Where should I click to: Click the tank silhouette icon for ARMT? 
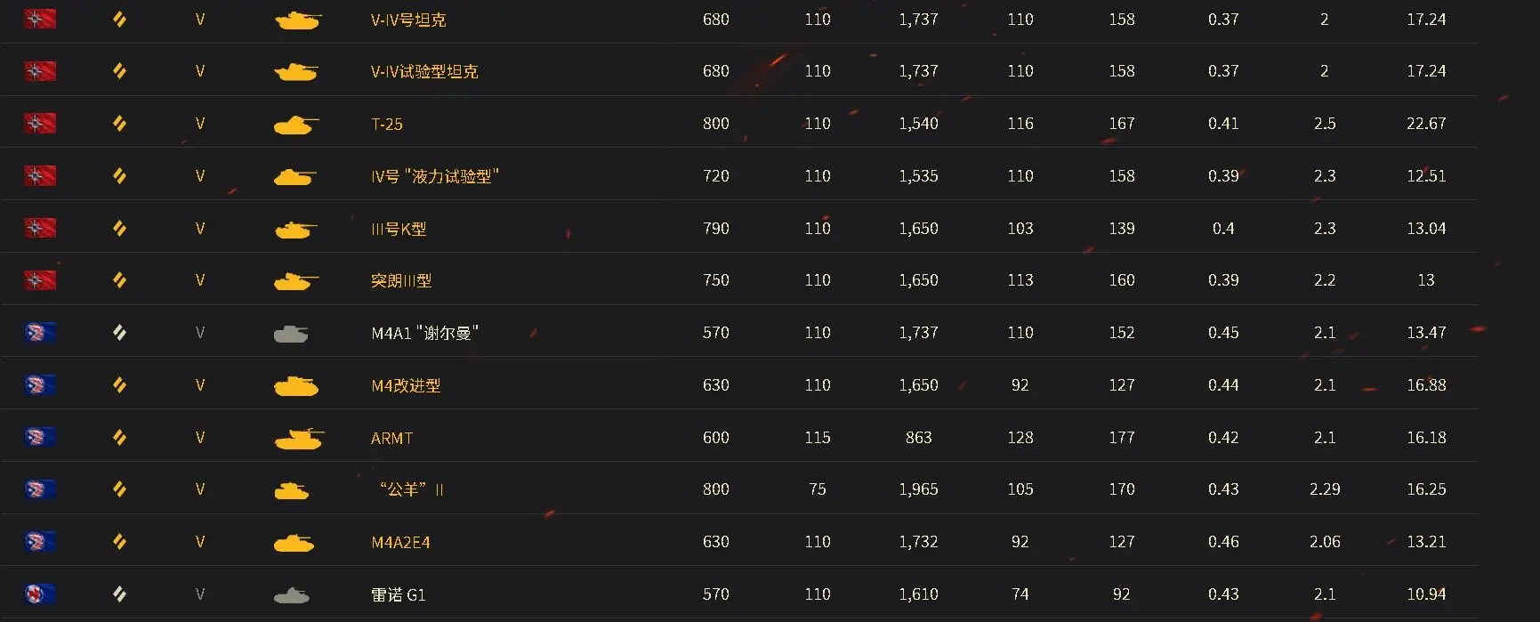(x=298, y=438)
